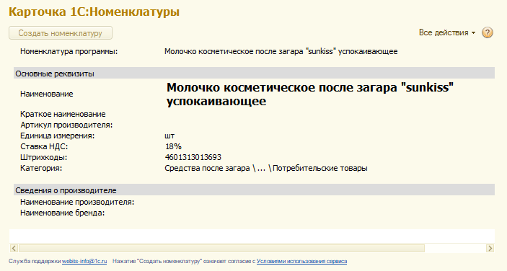Open Условиями использования сервиса link
507x271 pixels.
(x=301, y=261)
